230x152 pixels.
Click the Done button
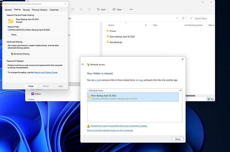pos(178,139)
